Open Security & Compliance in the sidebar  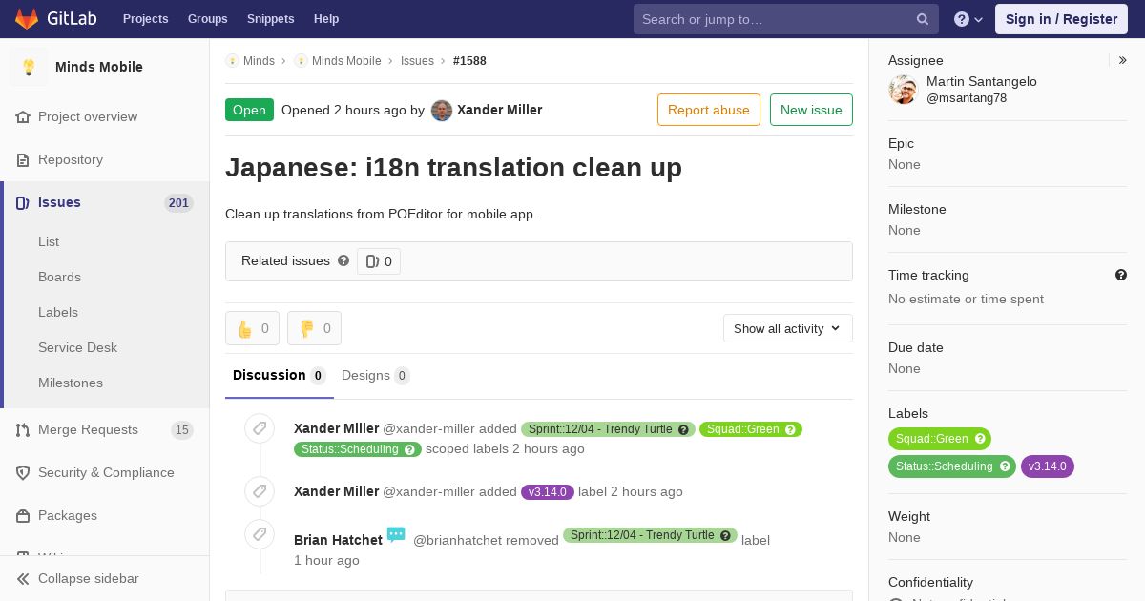click(x=105, y=472)
